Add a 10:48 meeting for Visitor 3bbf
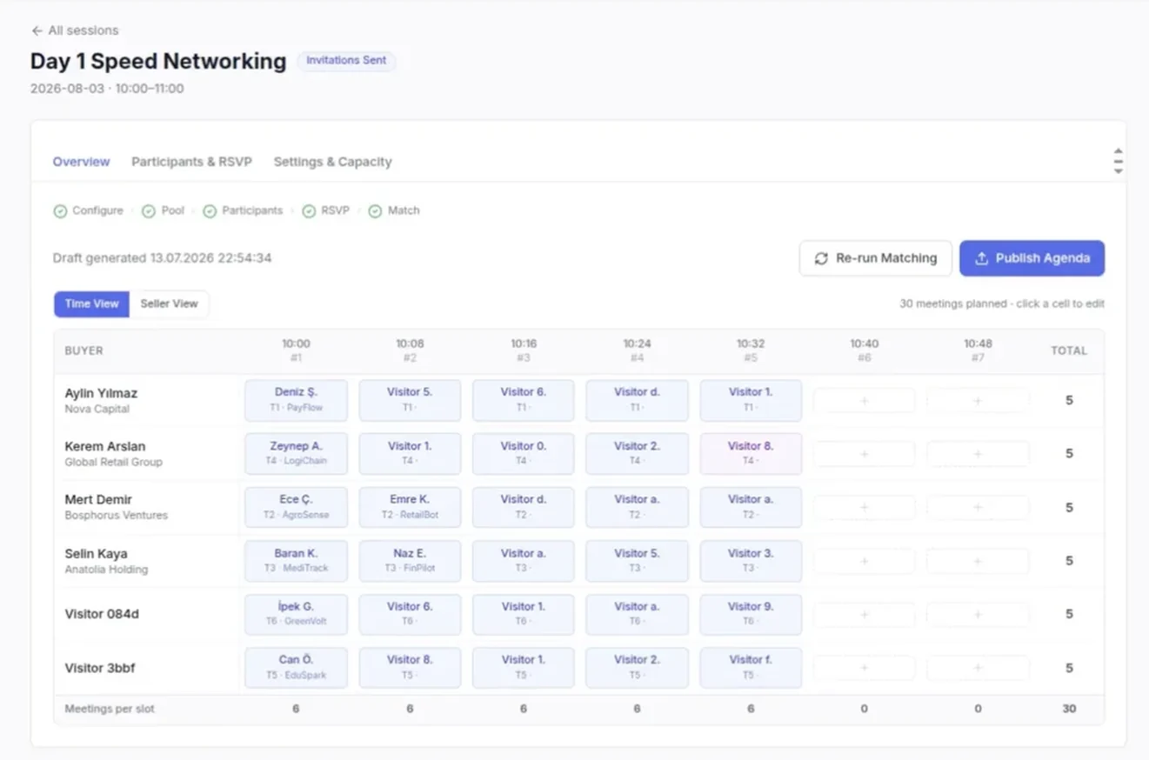Viewport: 1149px width, 760px height. tap(978, 668)
